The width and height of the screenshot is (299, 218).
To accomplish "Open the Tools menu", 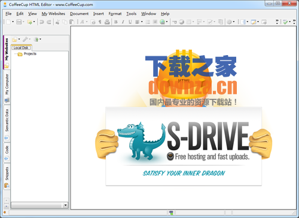I will [x=132, y=14].
